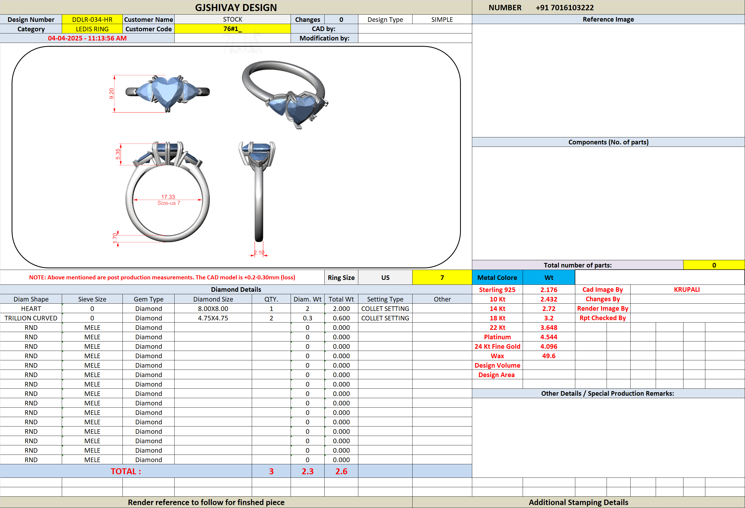Select the Design Type value SIMPLE
This screenshot has height=508, width=745.
pos(442,19)
